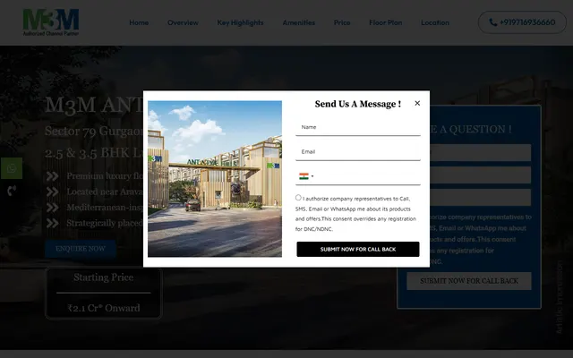Click the phone call icon below the WhatsApp icon

coord(12,191)
